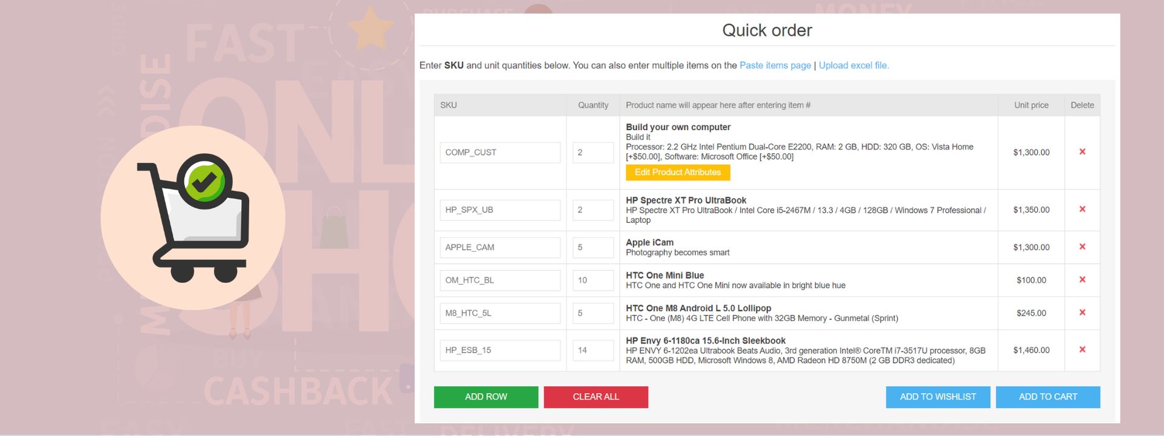Viewport: 1164px width, 436px height.
Task: Click quantity field for APPLE_CAM row
Action: pos(593,248)
